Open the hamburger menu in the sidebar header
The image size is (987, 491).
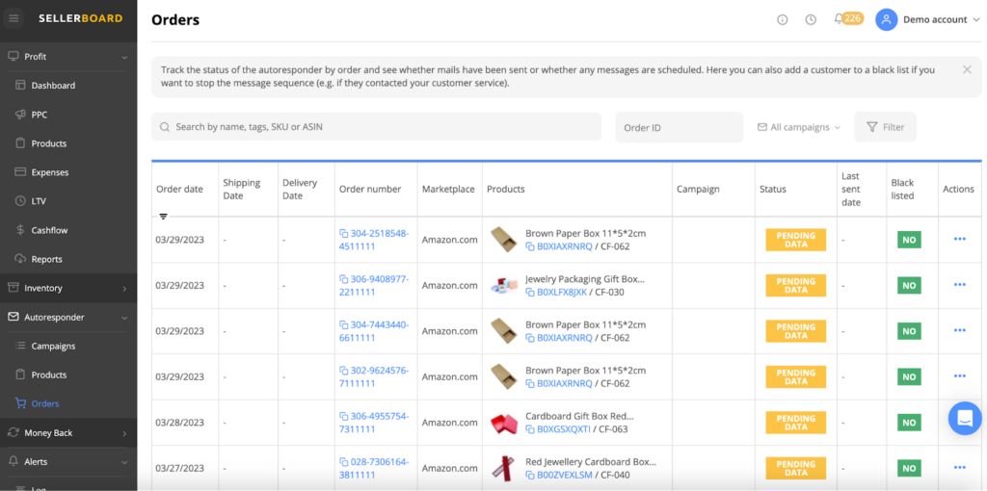coord(13,18)
